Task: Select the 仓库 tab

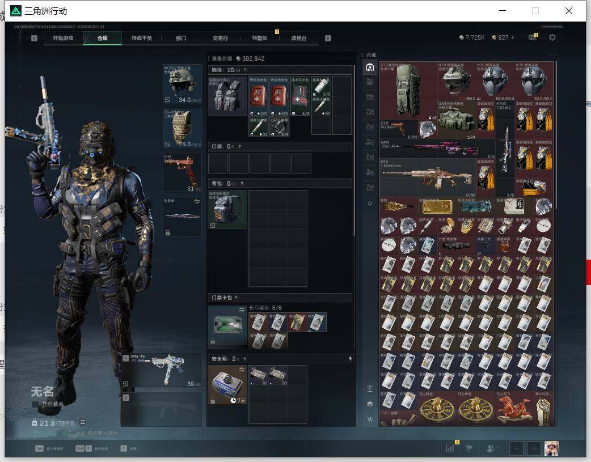Action: pyautogui.click(x=103, y=38)
